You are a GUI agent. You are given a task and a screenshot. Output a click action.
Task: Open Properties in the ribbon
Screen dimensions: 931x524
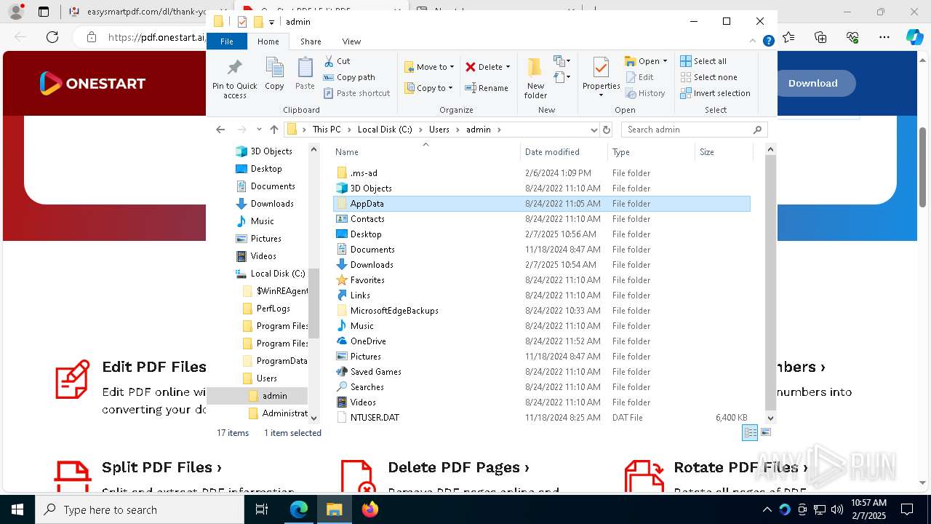[601, 78]
